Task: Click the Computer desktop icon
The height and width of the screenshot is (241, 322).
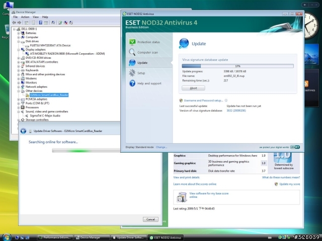Action: point(7,8)
